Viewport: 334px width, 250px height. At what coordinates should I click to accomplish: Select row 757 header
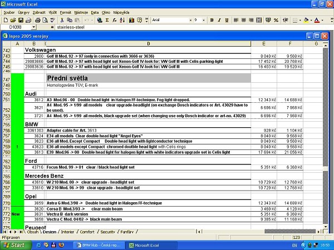coord(7,136)
